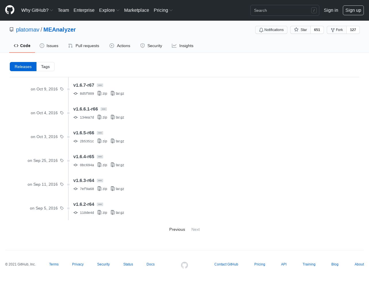Viewport: 369px width, 283px height.
Task: Click the GitHub logo in header
Action: (10, 10)
